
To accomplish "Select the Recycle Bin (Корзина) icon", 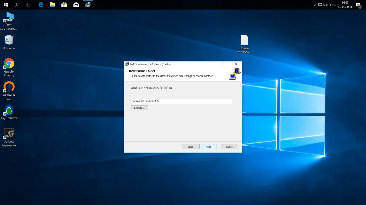I will 9,41.
